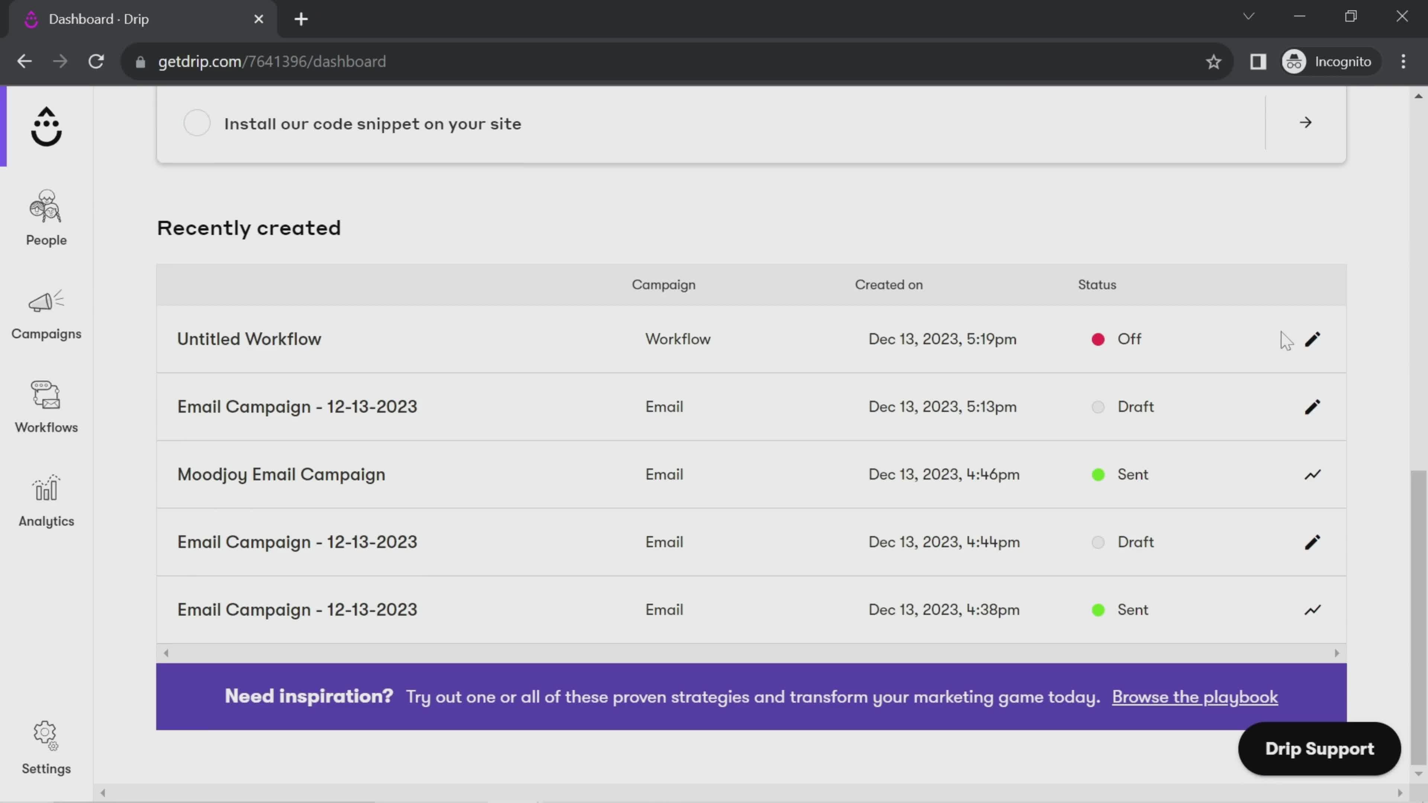This screenshot has height=803, width=1428.
Task: Open Email Campaign created at 4:44pm
Action: [751, 542]
